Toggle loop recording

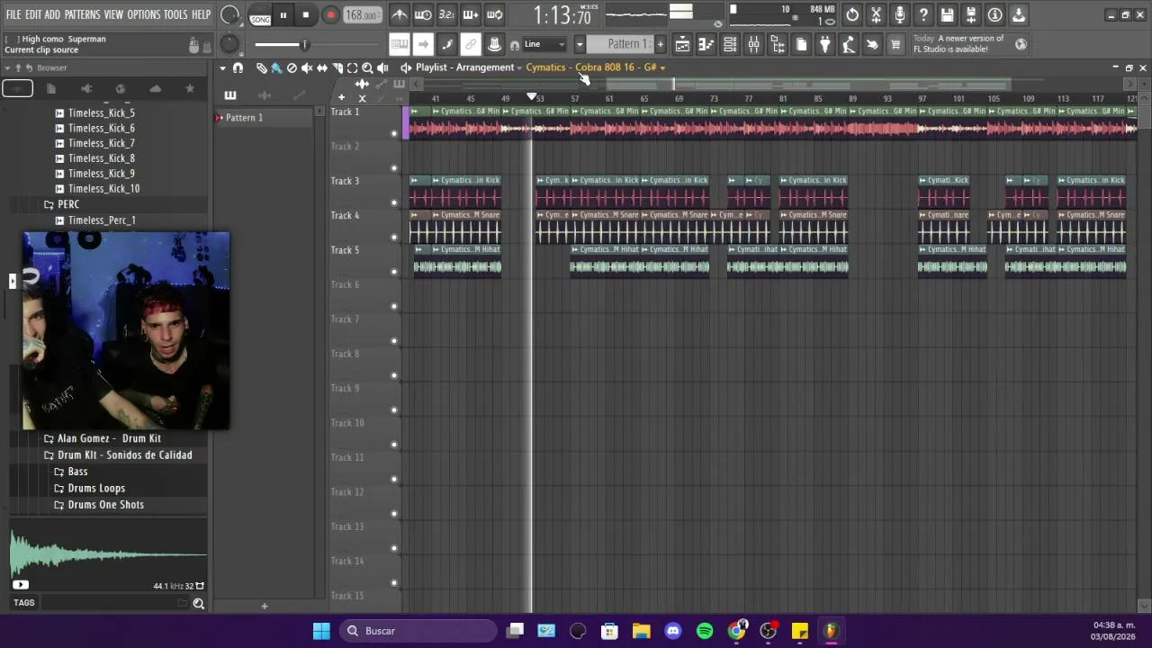pyautogui.click(x=494, y=14)
